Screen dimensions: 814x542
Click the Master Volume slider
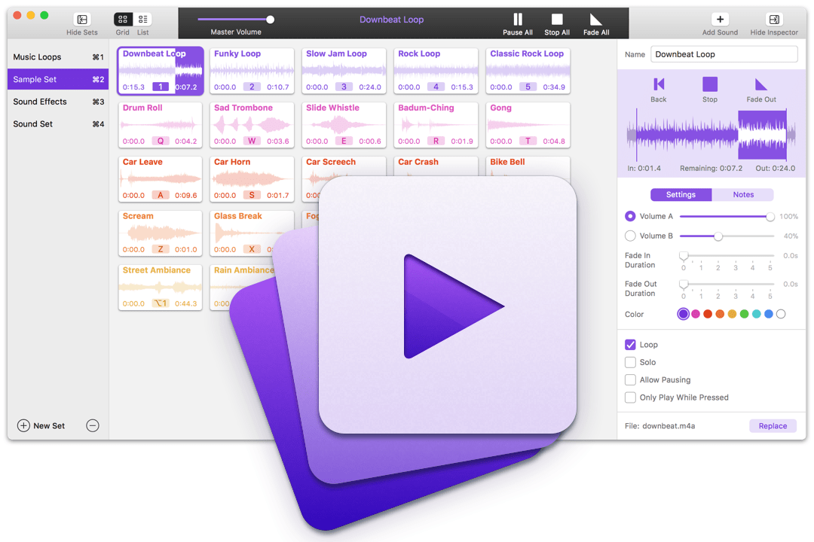pyautogui.click(x=236, y=20)
